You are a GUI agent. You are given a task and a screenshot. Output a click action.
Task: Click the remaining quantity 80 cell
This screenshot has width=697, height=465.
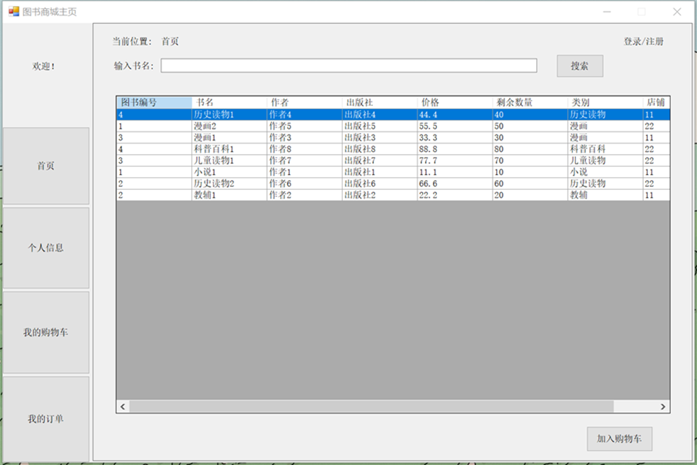[x=530, y=149]
